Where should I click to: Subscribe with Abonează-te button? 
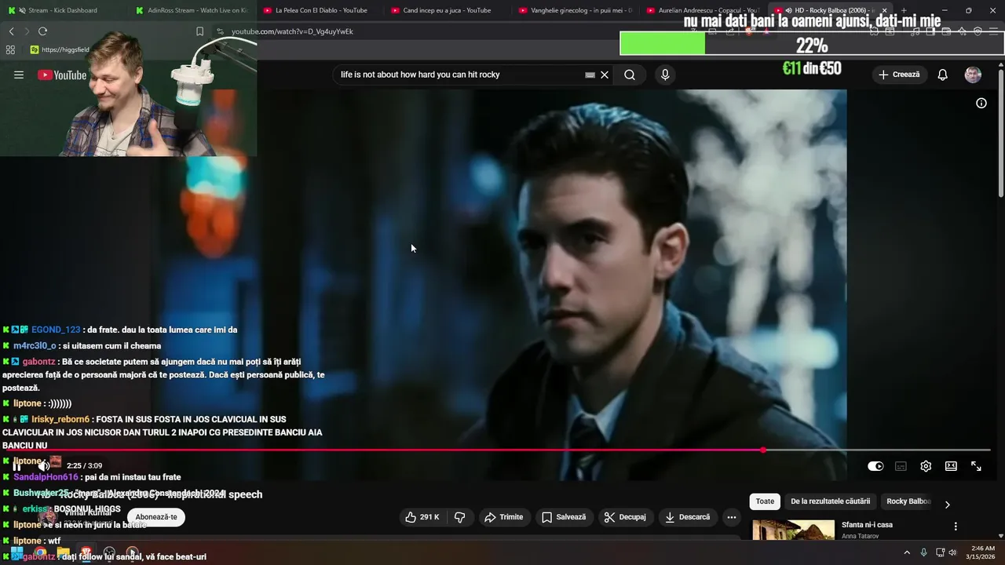click(156, 517)
